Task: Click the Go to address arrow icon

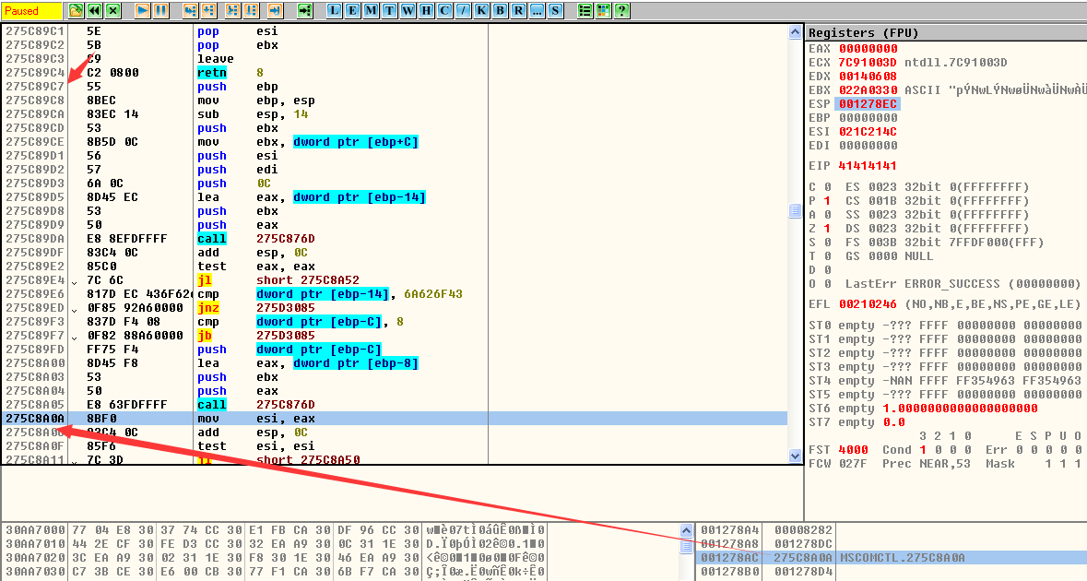Action: 305,11
